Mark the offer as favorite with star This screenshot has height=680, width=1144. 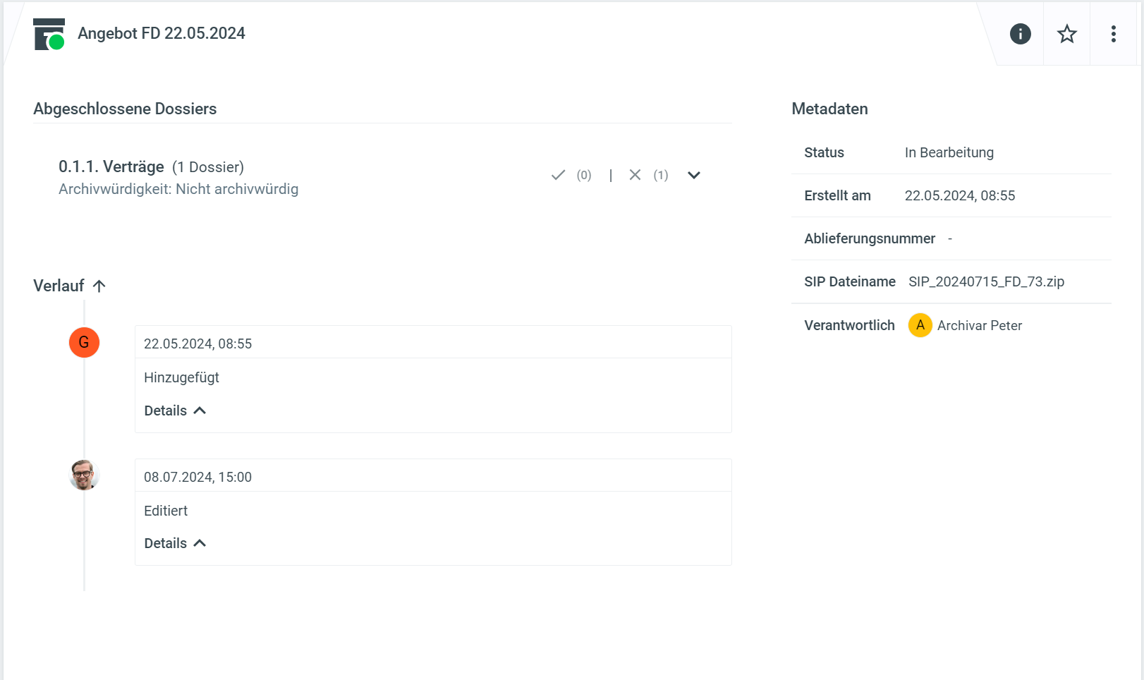(x=1066, y=34)
